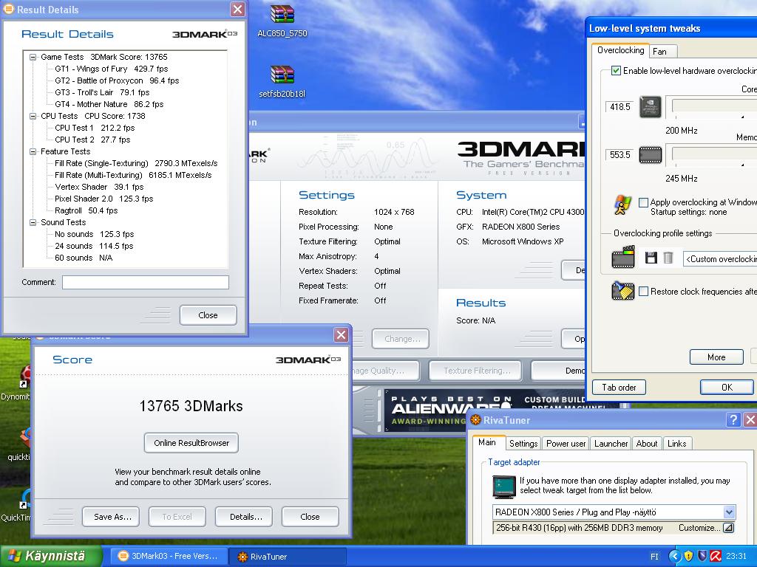Save overclocking profile with floppy icon

(x=651, y=258)
